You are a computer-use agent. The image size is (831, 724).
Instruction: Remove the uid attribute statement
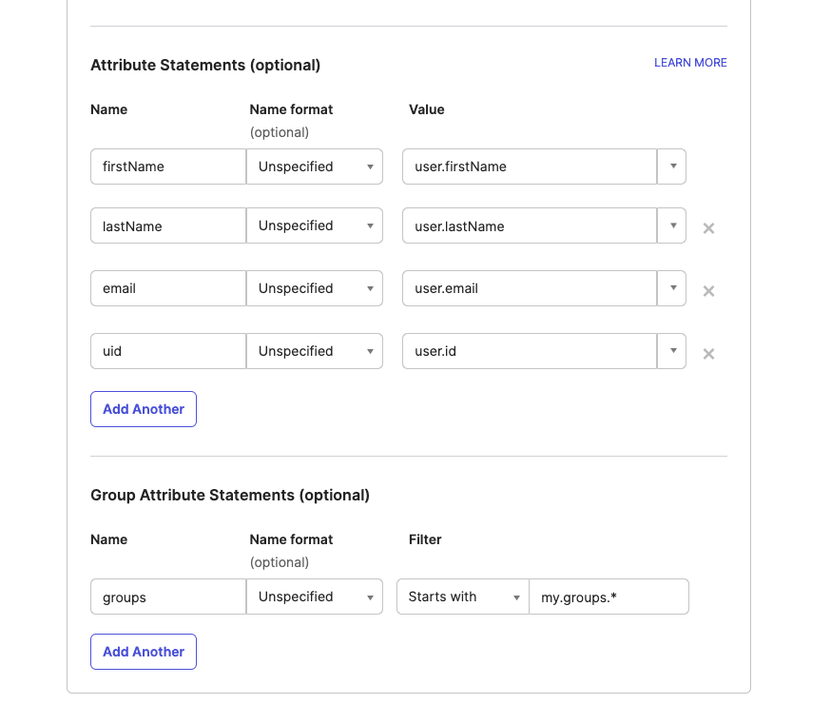point(708,353)
